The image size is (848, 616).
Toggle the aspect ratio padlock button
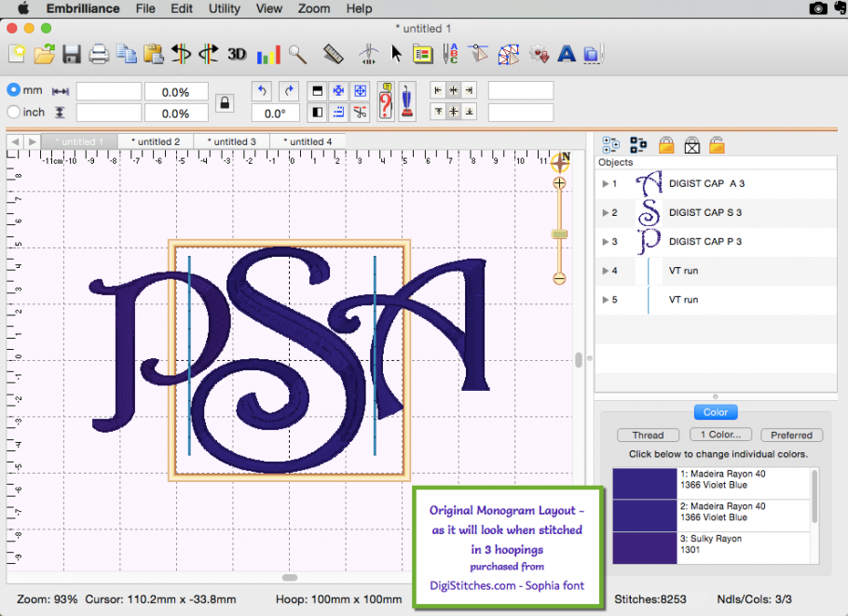[x=224, y=102]
